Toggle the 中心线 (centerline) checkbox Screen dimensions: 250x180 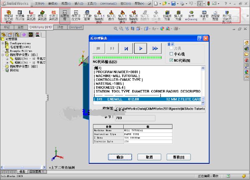171,54
